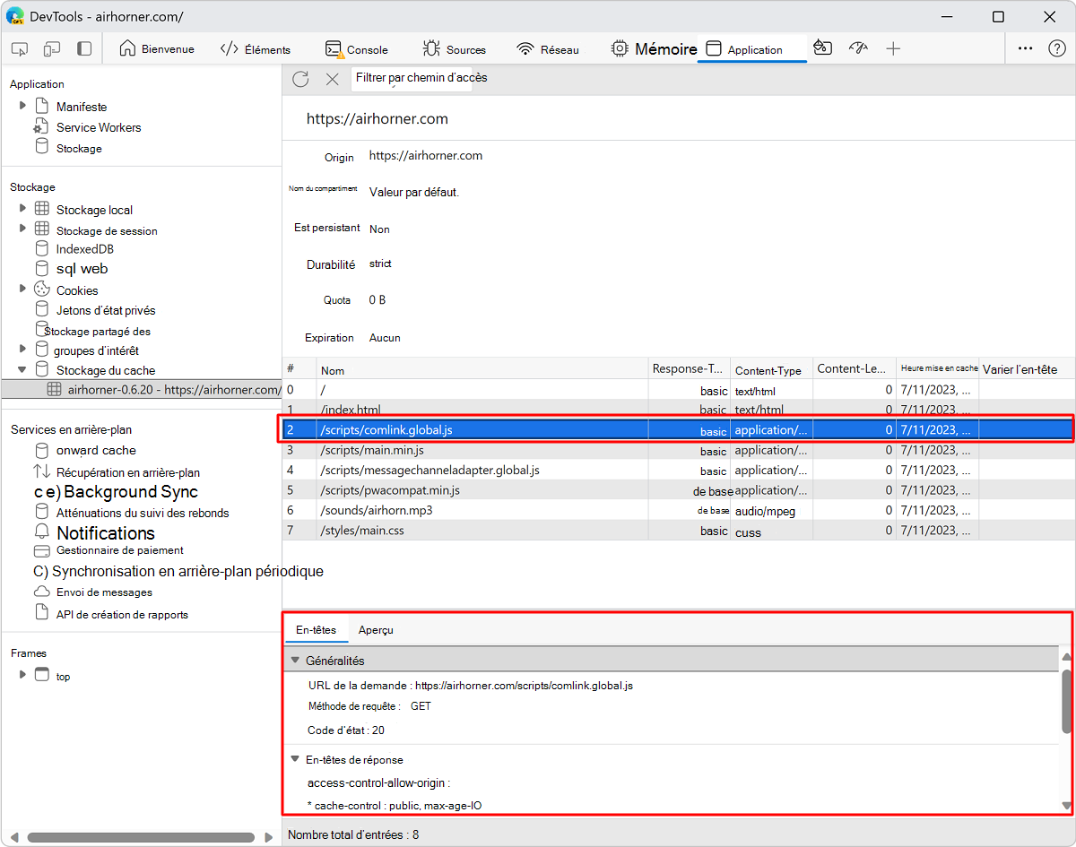Switch to the Sources tab
The image size is (1076, 847).
(455, 49)
